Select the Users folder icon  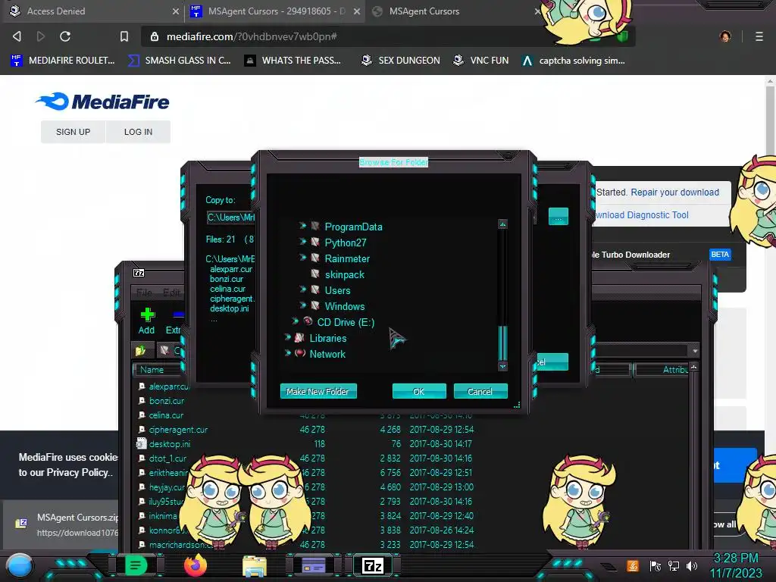(x=315, y=289)
